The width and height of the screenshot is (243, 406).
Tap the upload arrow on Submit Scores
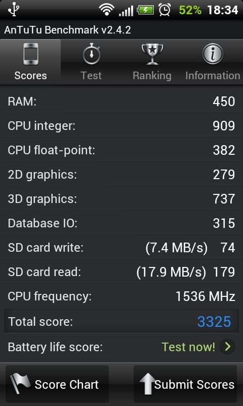pos(147,384)
